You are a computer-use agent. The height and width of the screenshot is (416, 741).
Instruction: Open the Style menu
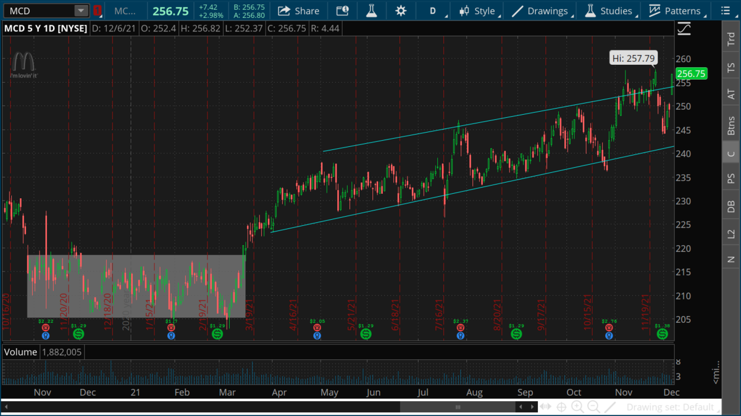[x=479, y=10]
